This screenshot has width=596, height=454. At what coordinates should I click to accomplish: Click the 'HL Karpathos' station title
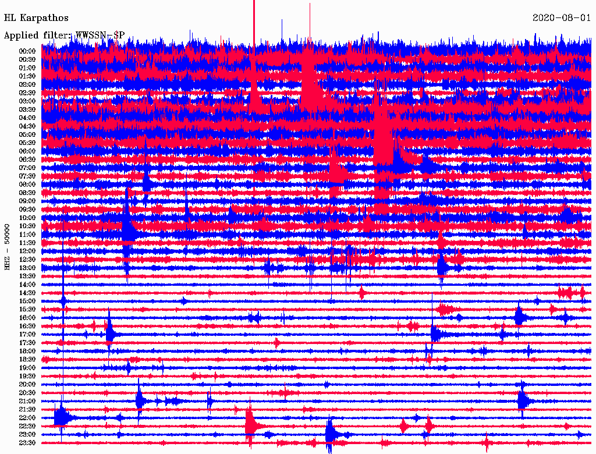36,18
